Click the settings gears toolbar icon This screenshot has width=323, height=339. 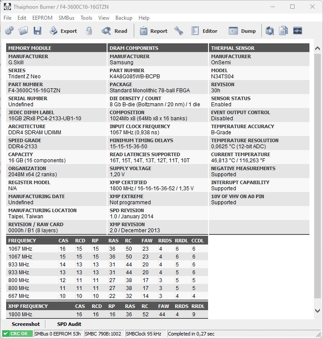click(x=9, y=31)
